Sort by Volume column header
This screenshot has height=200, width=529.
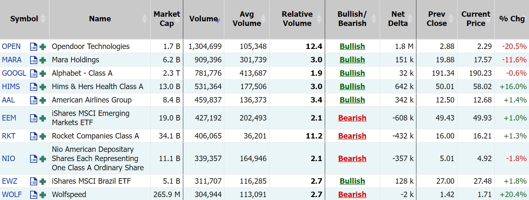(203, 19)
